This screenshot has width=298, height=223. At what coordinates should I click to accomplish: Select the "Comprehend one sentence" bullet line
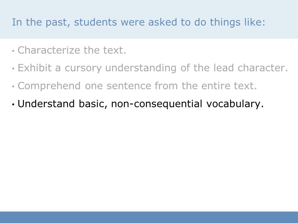(137, 86)
